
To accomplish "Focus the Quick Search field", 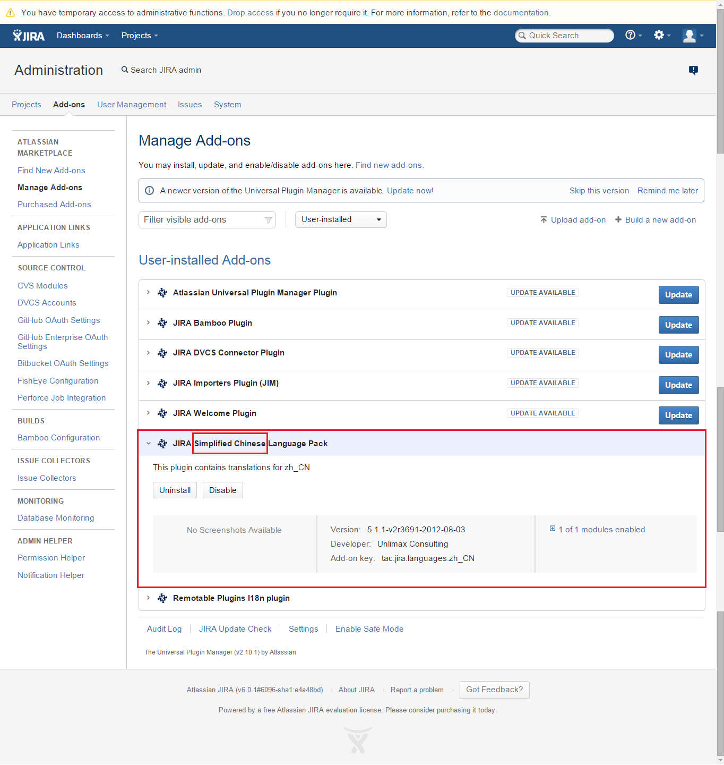I will [x=564, y=36].
